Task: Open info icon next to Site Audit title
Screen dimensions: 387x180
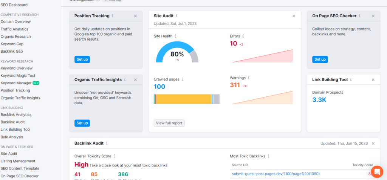Action: coord(177,16)
